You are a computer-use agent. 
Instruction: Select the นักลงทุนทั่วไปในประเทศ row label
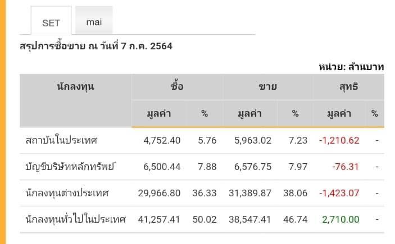76,219
